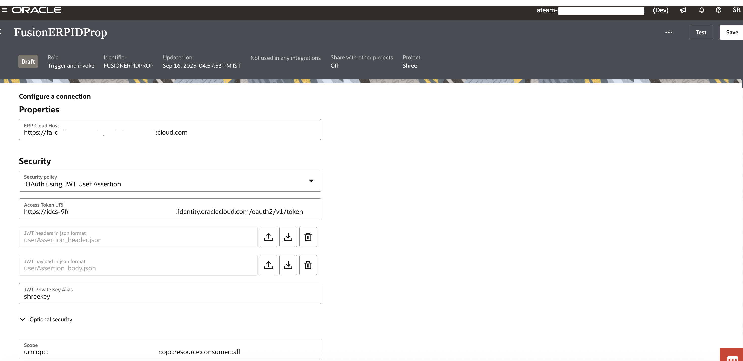Open the three-dot actions menu
743x361 pixels.
coord(669,32)
